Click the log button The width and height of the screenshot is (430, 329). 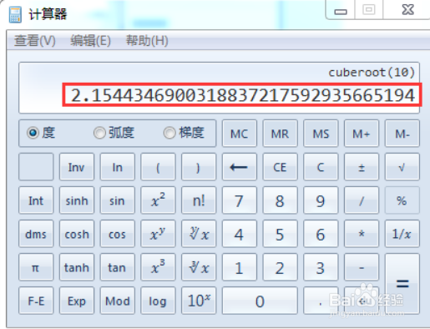158,301
